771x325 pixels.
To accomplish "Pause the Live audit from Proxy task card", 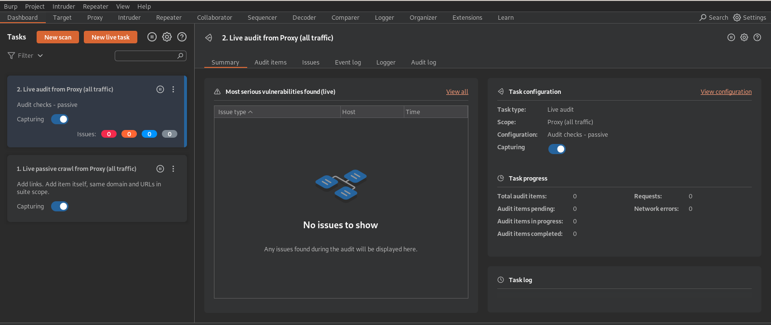I will (160, 90).
